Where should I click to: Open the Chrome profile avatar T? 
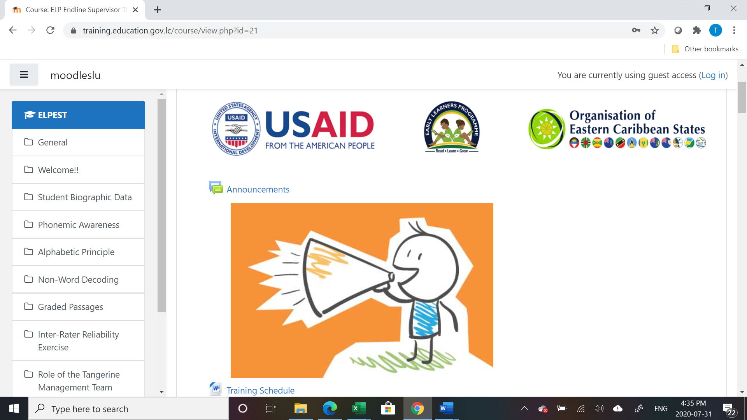tap(715, 30)
